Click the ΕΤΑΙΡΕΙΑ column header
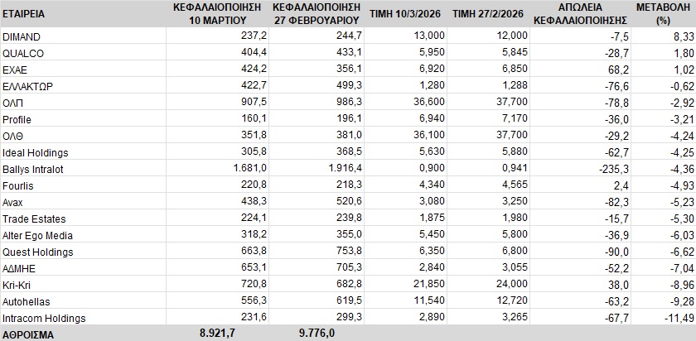This screenshot has width=696, height=341. click(24, 15)
